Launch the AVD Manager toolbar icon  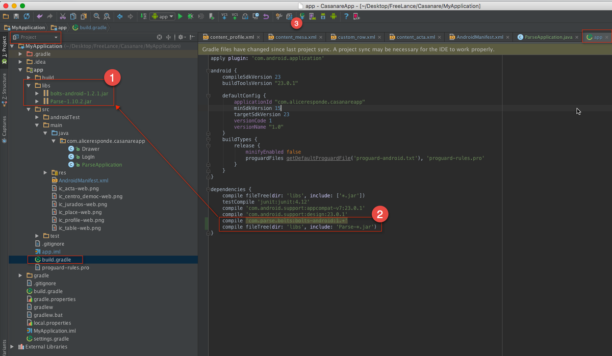(x=312, y=16)
